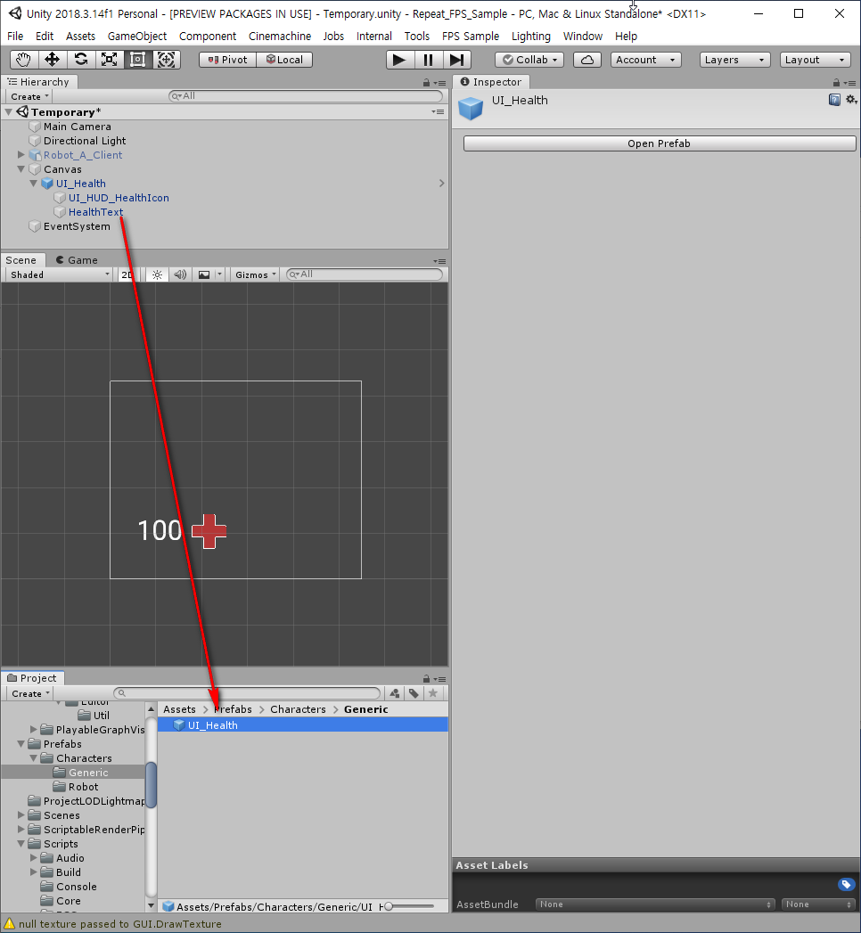Toggle Pivot handle position
861x933 pixels.
tap(227, 60)
